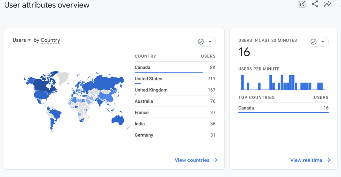
Task: Select the Germany row
Action: [x=175, y=135]
